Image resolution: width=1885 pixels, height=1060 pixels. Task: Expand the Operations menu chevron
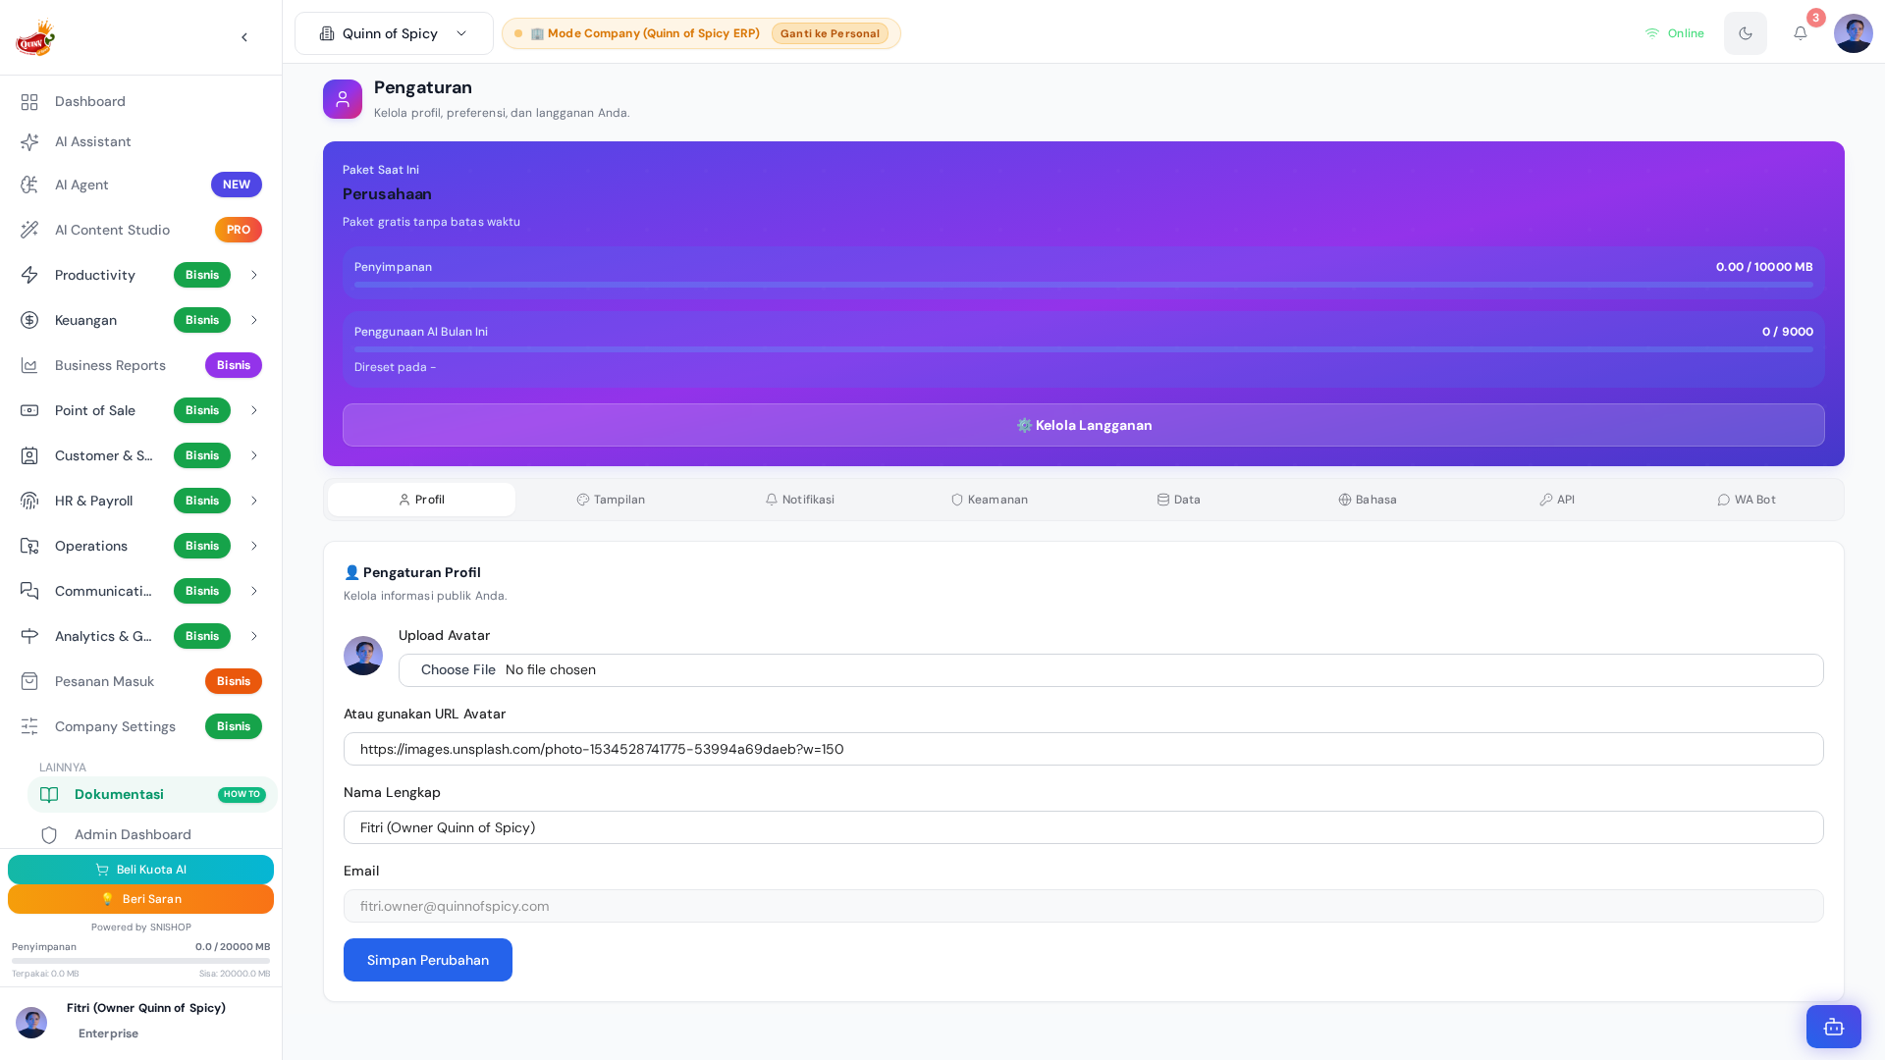pos(253,546)
